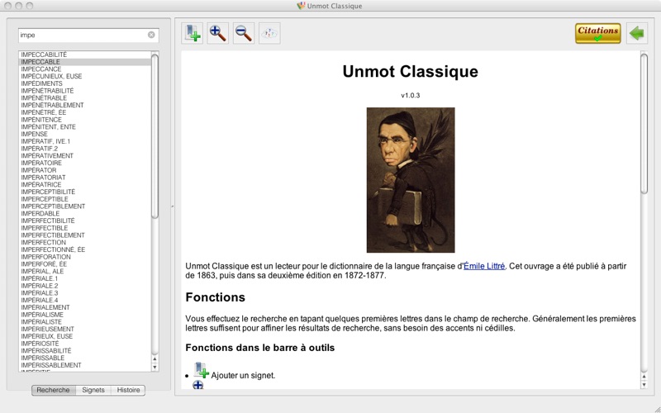
Task: Click the 'Fonctions' heading in the article
Action: click(215, 297)
